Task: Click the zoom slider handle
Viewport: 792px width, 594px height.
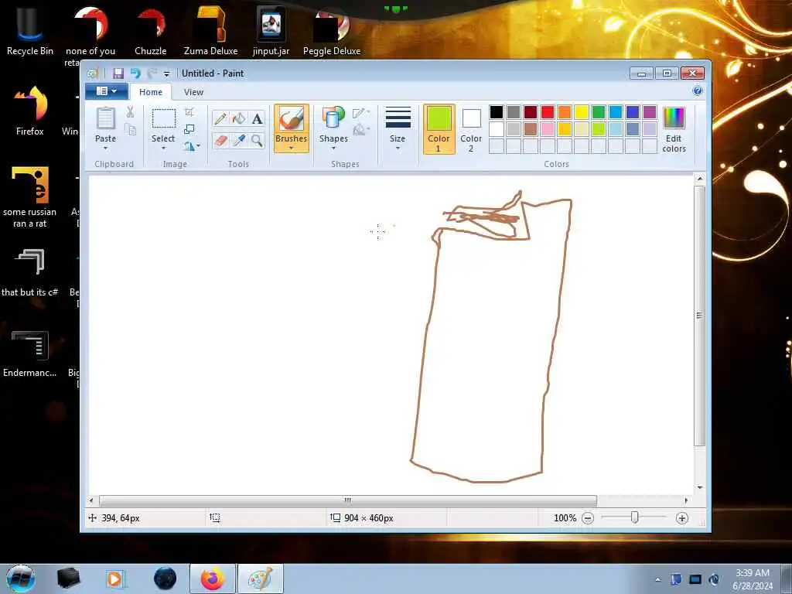Action: click(635, 517)
